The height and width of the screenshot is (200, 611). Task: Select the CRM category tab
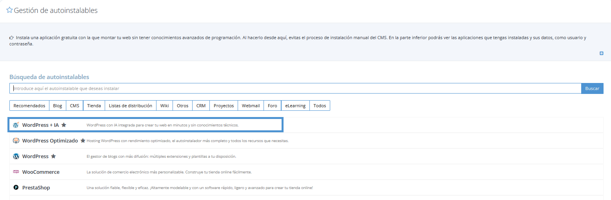click(201, 106)
